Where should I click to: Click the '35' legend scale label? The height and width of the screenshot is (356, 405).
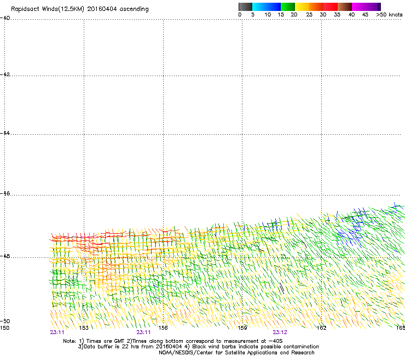tap(337, 15)
